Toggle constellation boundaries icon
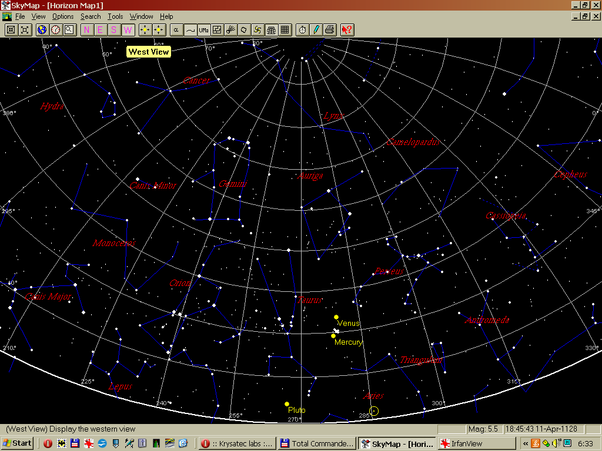The width and height of the screenshot is (602, 451). point(217,30)
